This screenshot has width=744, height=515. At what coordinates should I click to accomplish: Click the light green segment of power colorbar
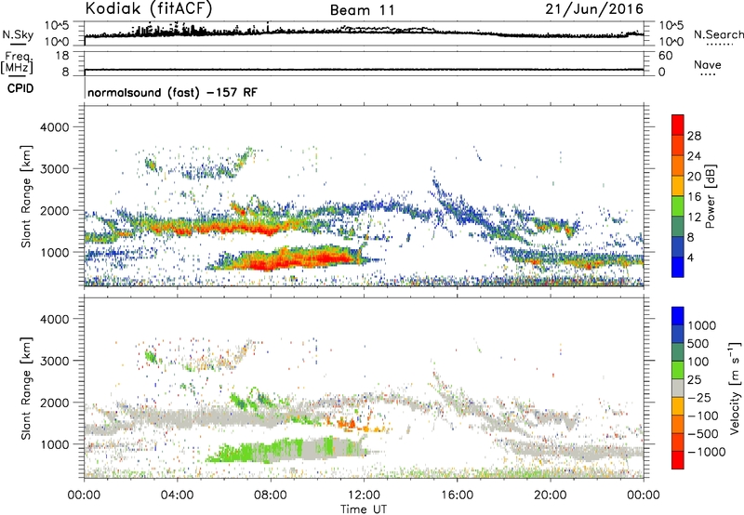click(678, 206)
